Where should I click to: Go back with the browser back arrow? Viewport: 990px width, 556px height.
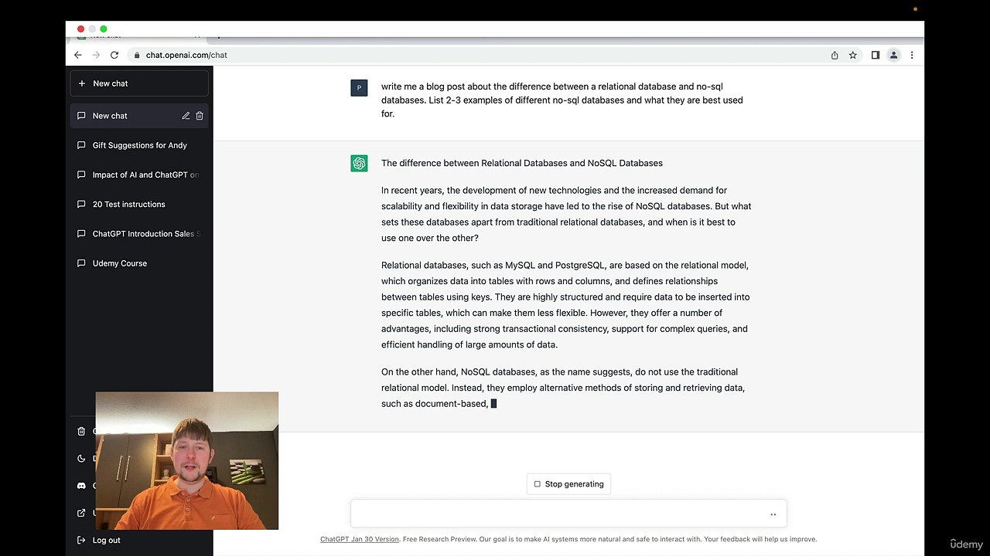coord(77,55)
